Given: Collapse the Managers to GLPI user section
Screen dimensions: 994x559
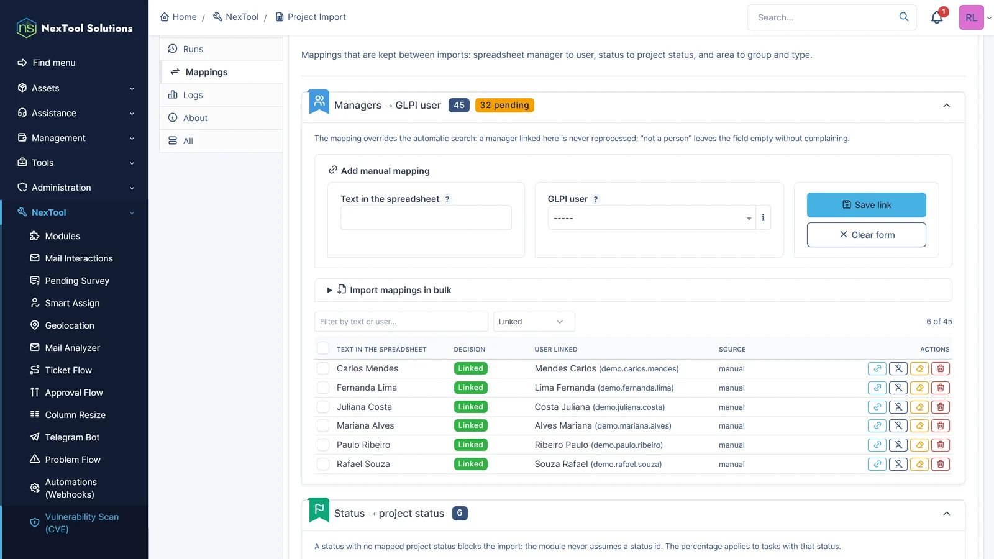Looking at the screenshot, I should pyautogui.click(x=946, y=106).
